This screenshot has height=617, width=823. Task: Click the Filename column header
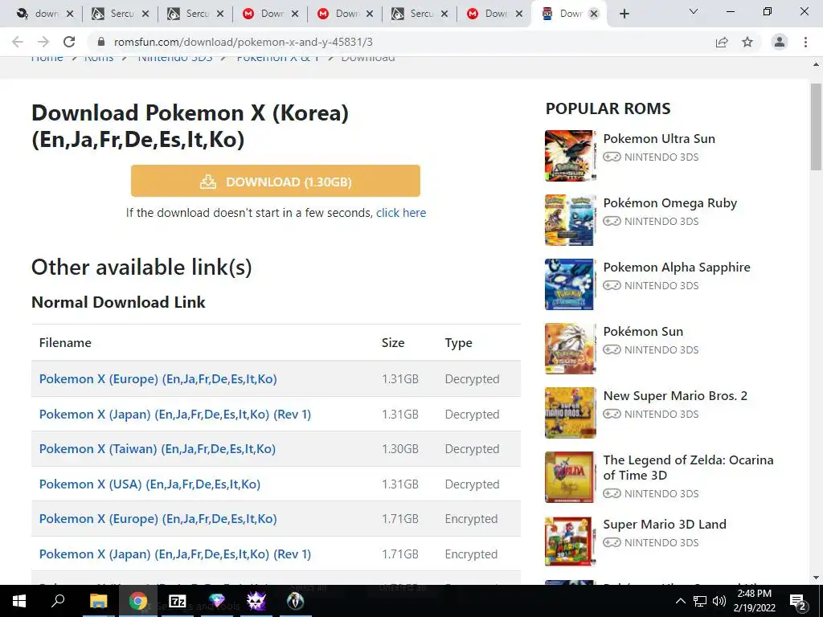click(x=65, y=342)
